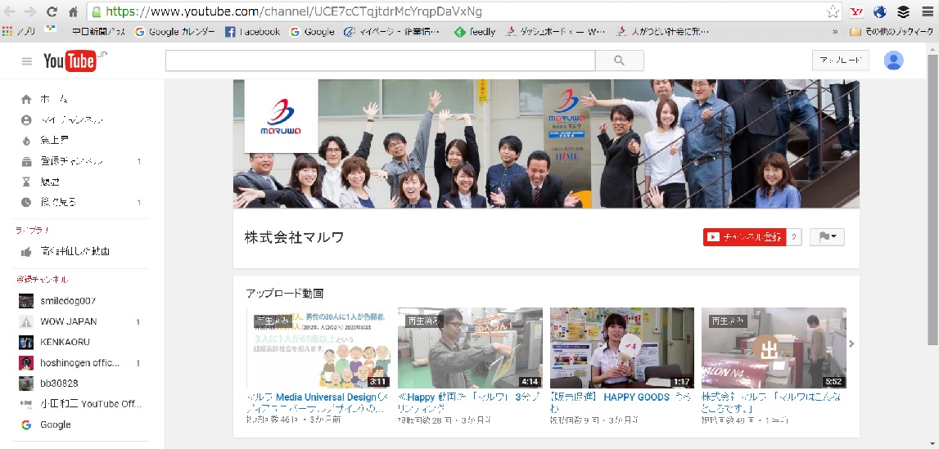
Task: Click the Maruwa channel logo image
Action: click(x=281, y=115)
